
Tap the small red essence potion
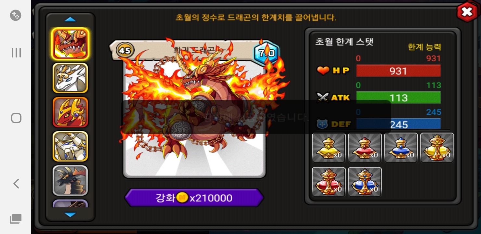click(365, 148)
